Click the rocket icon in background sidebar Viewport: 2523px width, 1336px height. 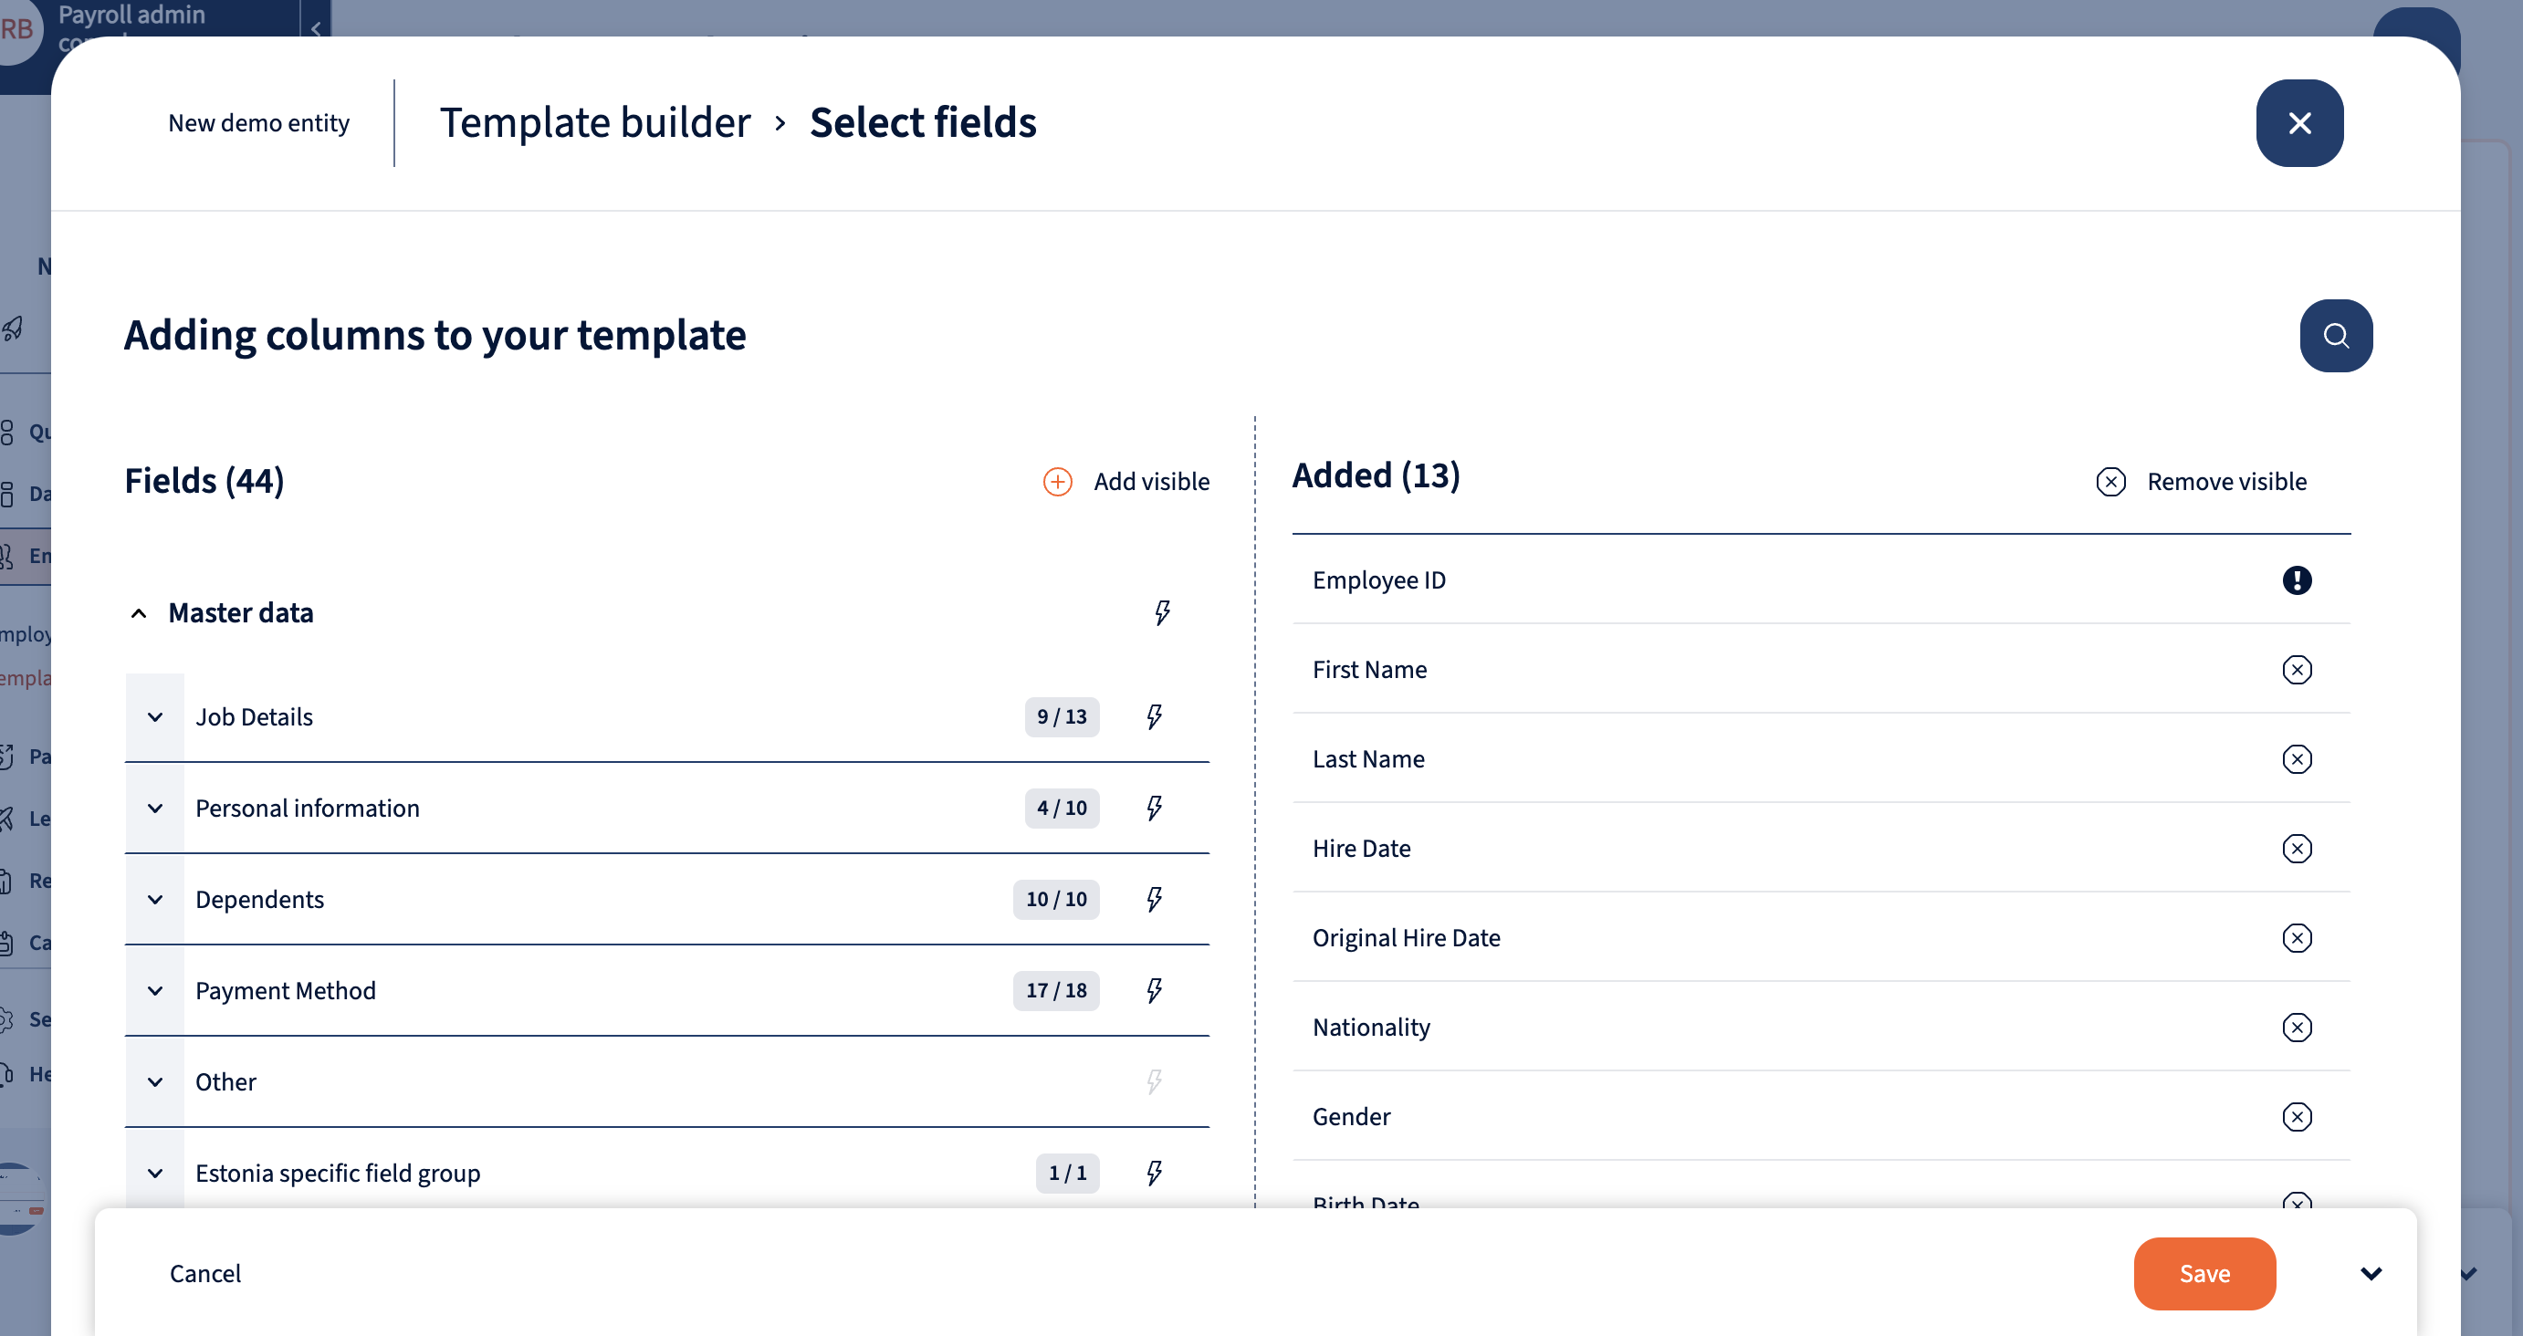point(13,329)
